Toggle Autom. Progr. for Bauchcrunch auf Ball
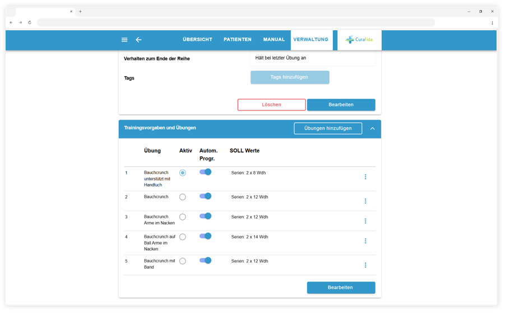The width and height of the screenshot is (510, 313). (205, 236)
